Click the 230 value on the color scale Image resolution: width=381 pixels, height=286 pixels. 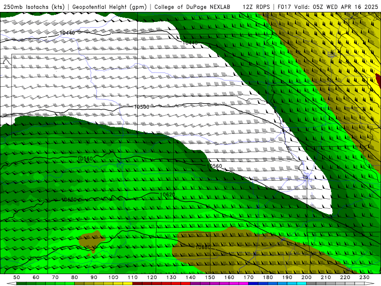click(364, 277)
